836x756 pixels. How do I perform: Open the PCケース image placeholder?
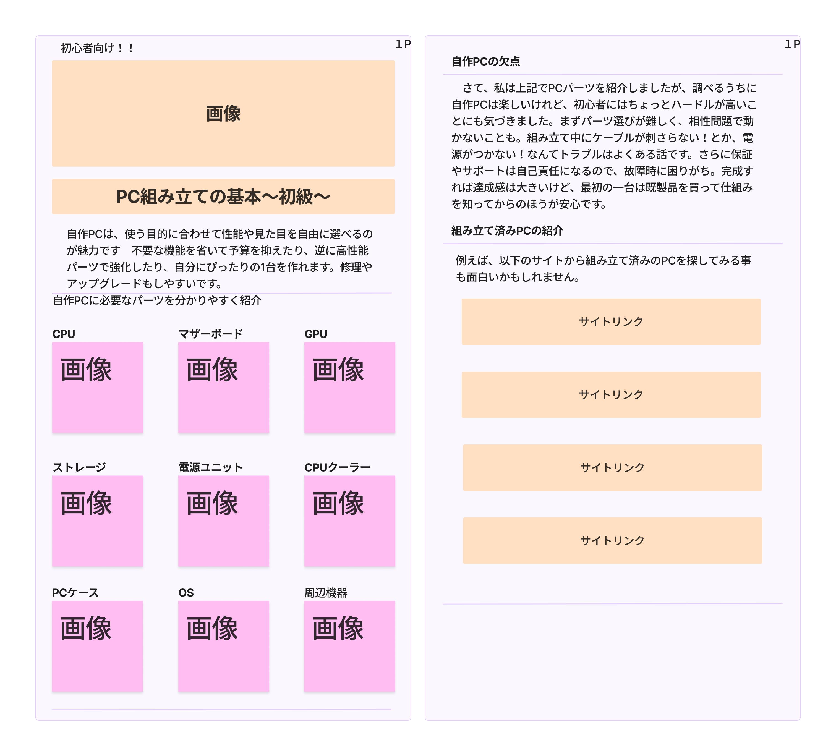click(x=97, y=646)
